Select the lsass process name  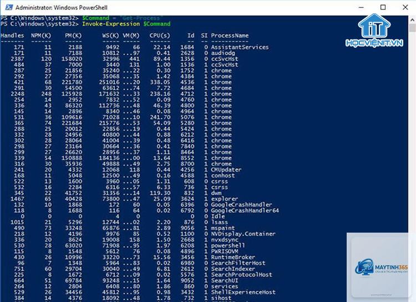tap(220, 222)
